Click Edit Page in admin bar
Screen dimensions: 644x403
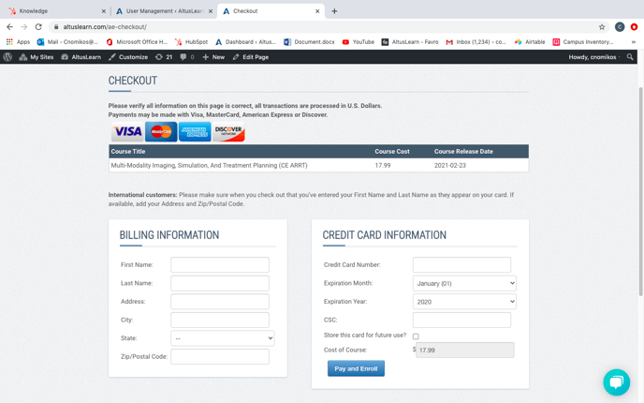tap(251, 57)
